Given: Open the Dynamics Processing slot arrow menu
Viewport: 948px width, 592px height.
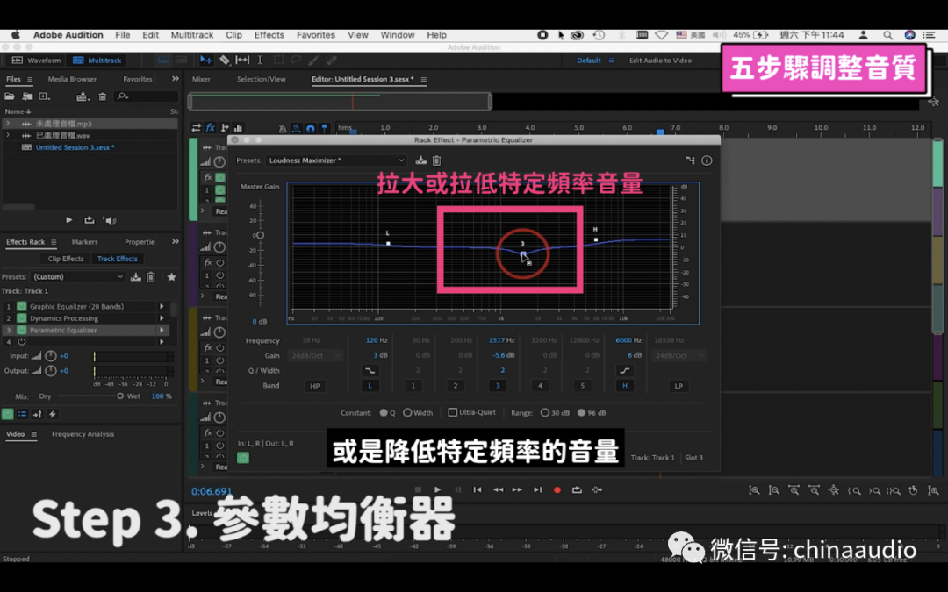Looking at the screenshot, I should tap(162, 318).
